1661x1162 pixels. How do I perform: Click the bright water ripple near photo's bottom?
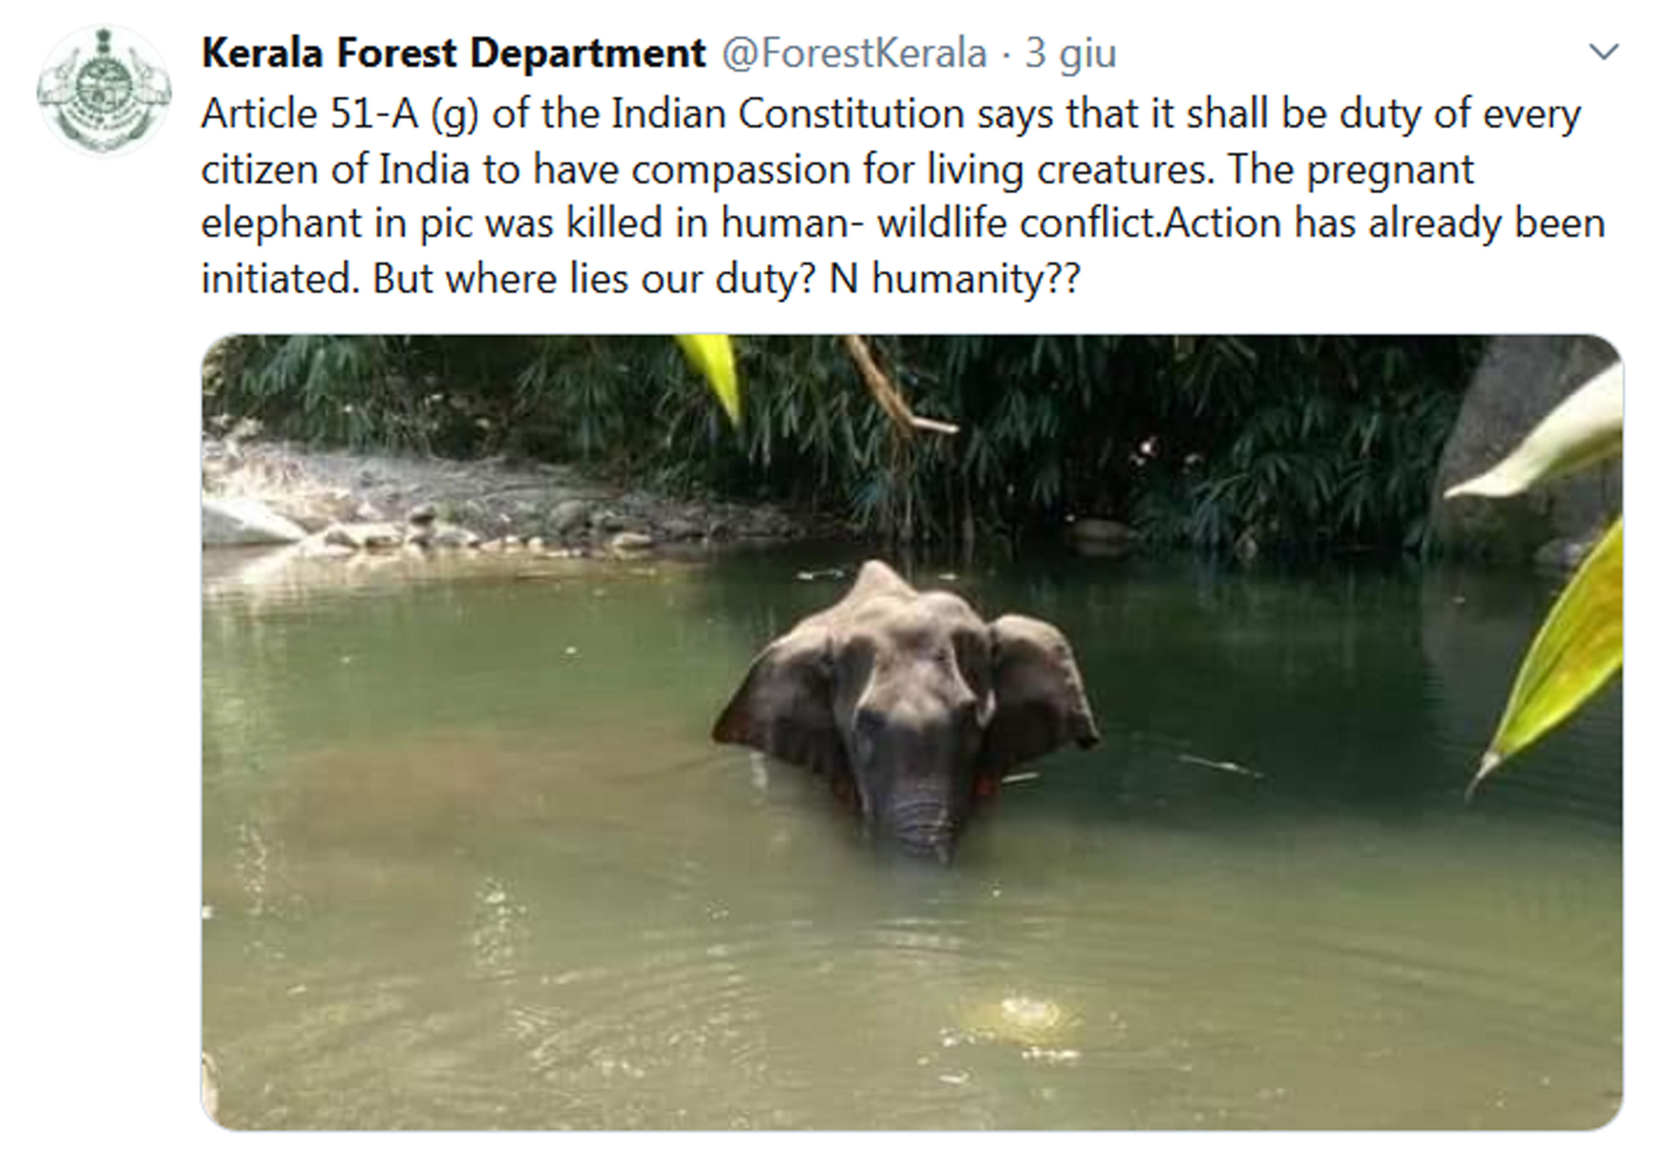(x=1020, y=1012)
